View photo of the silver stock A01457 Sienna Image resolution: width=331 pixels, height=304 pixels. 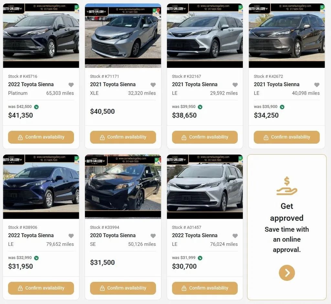click(205, 187)
